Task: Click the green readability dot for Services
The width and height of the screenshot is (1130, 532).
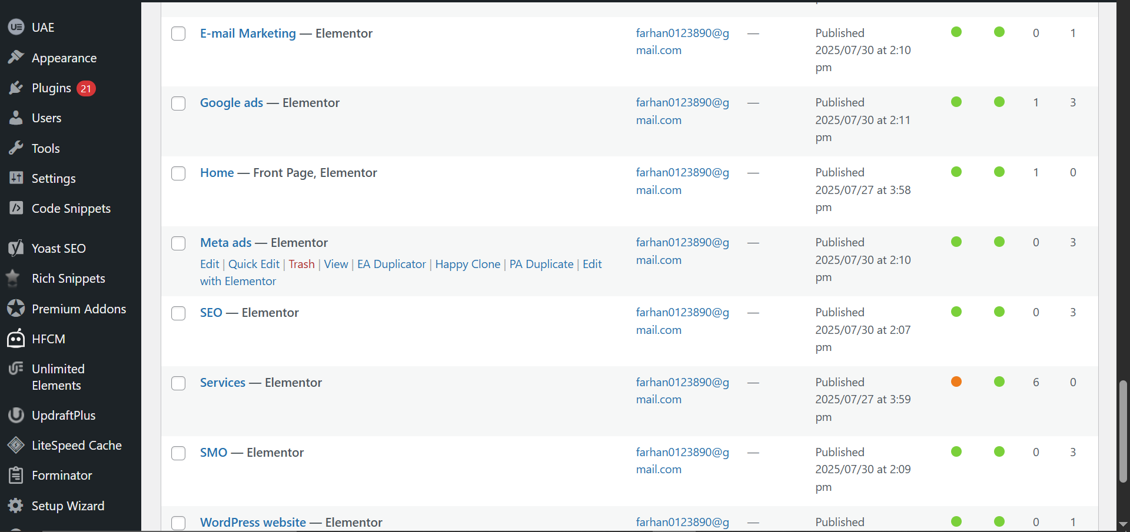Action: pyautogui.click(x=999, y=382)
